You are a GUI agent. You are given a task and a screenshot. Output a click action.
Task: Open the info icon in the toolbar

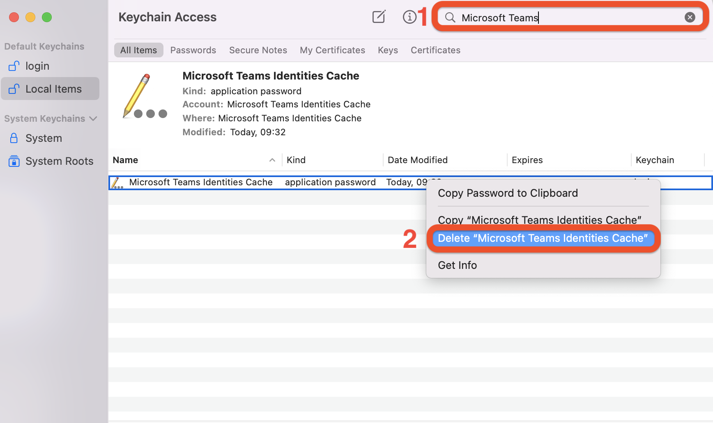point(409,17)
